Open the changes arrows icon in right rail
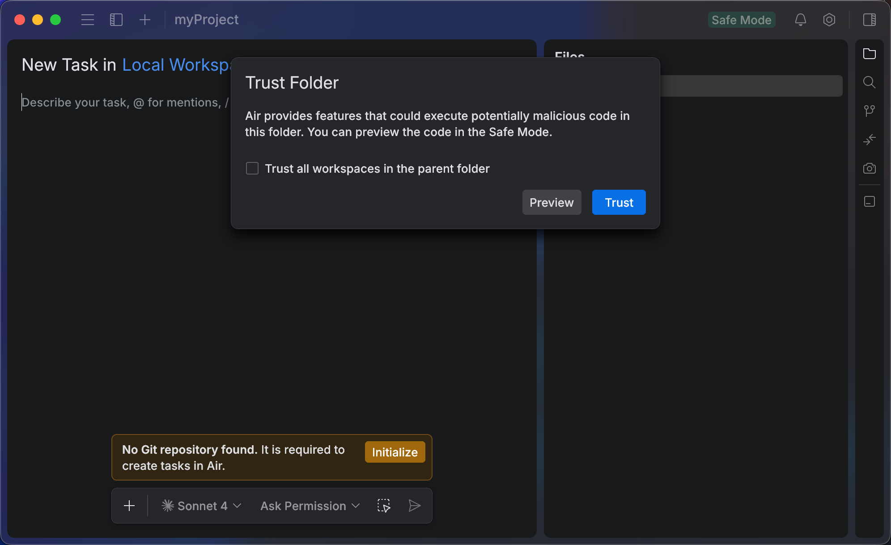The height and width of the screenshot is (545, 891). coord(870,140)
